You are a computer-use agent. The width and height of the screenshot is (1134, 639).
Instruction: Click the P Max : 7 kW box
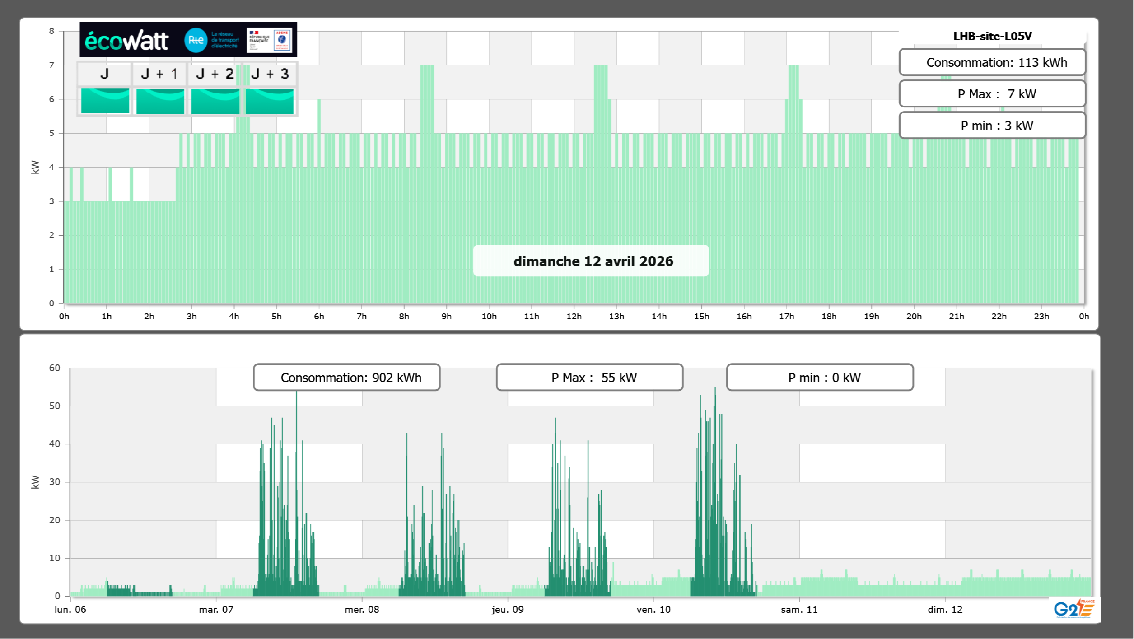coord(992,94)
